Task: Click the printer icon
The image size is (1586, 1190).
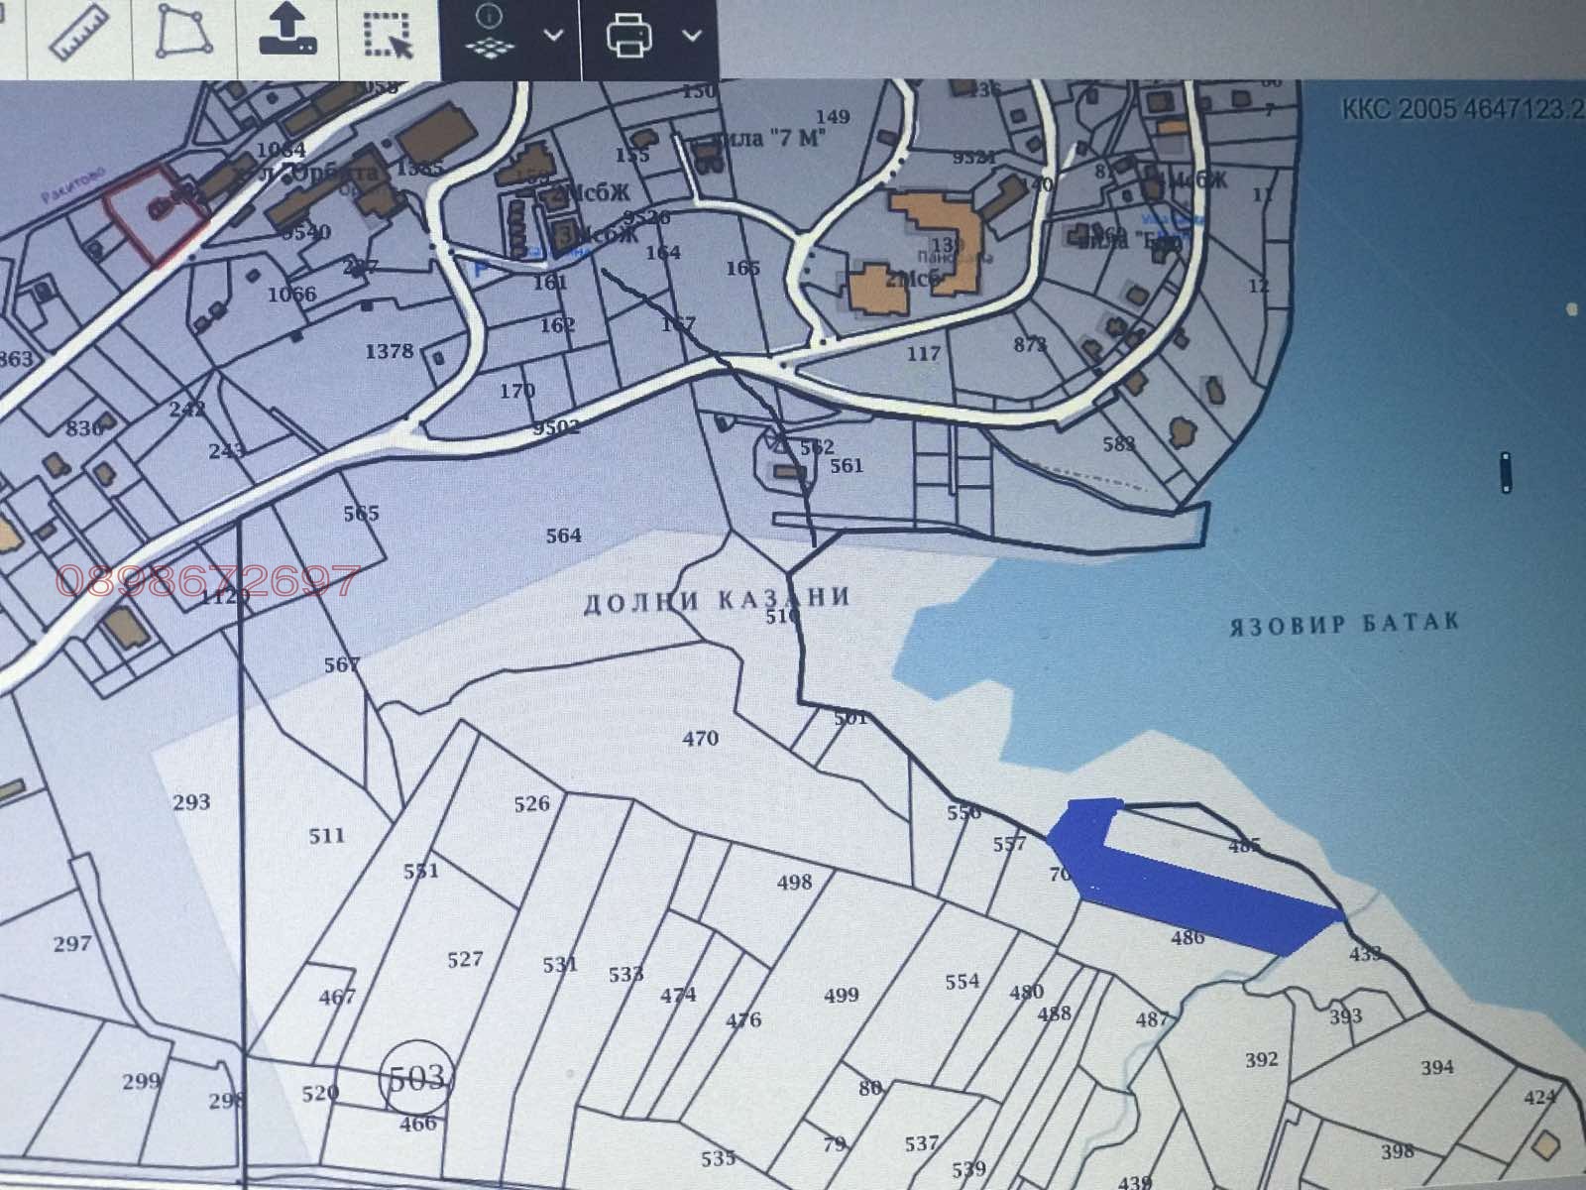Action: tap(629, 36)
